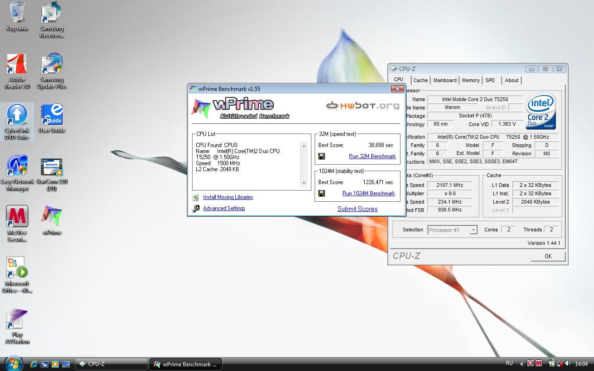Image resolution: width=594 pixels, height=371 pixels.
Task: Open Windows Media Player Quick Launch icon
Action: coord(55,364)
